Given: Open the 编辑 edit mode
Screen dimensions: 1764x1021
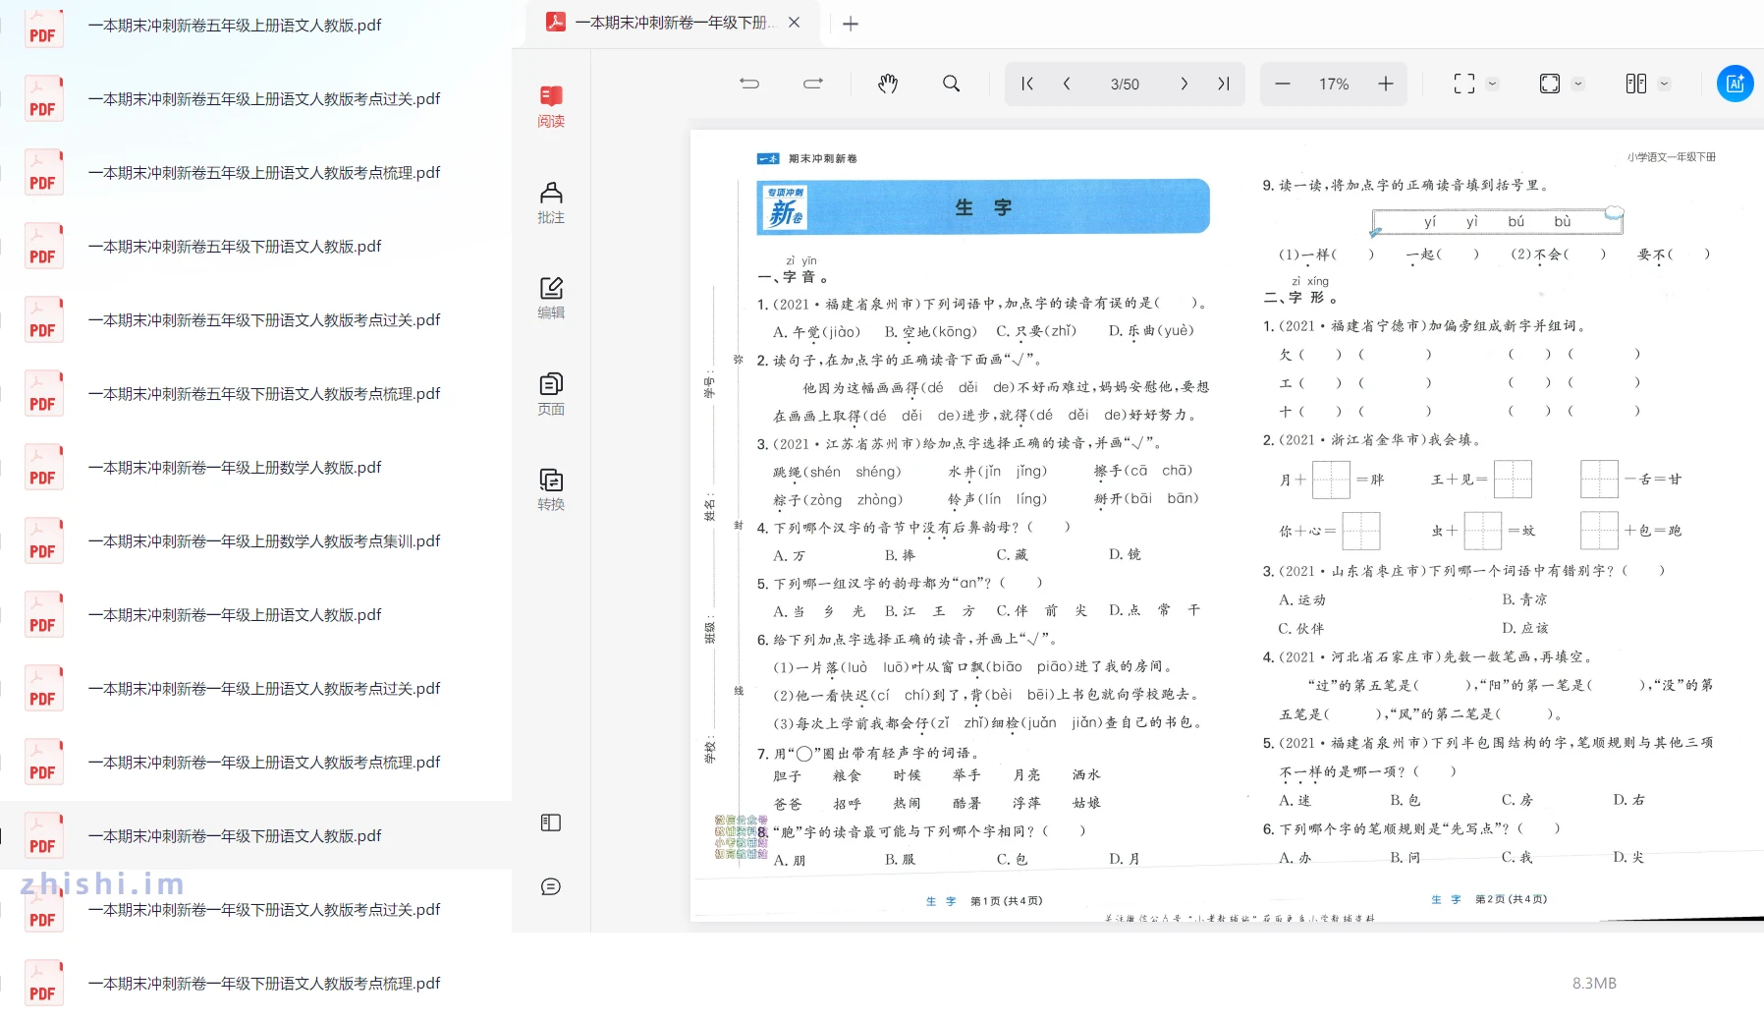Looking at the screenshot, I should pos(551,298).
